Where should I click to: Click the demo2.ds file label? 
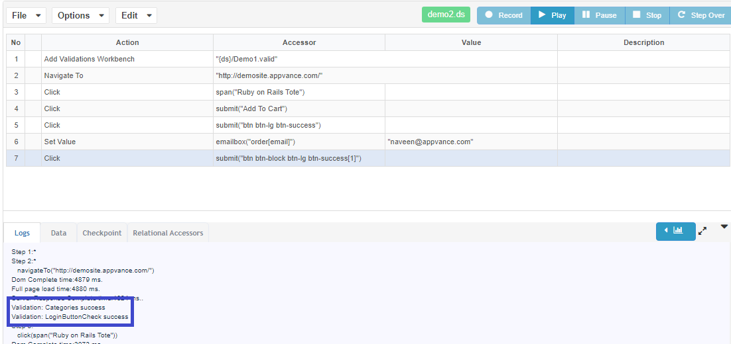coord(446,15)
